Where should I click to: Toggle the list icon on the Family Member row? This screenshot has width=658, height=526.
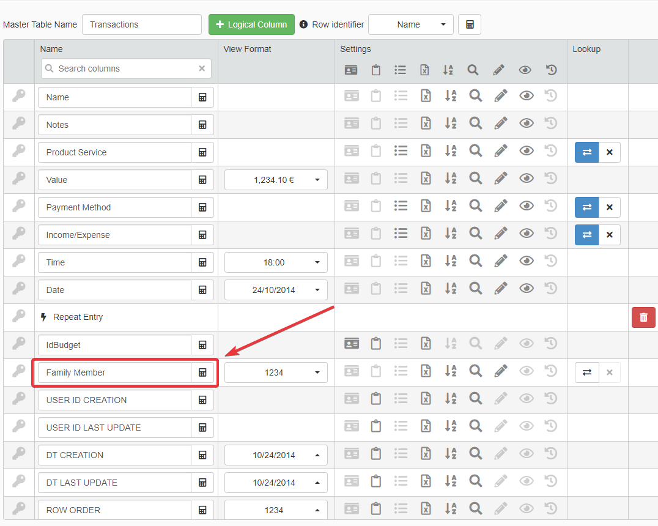[401, 371]
